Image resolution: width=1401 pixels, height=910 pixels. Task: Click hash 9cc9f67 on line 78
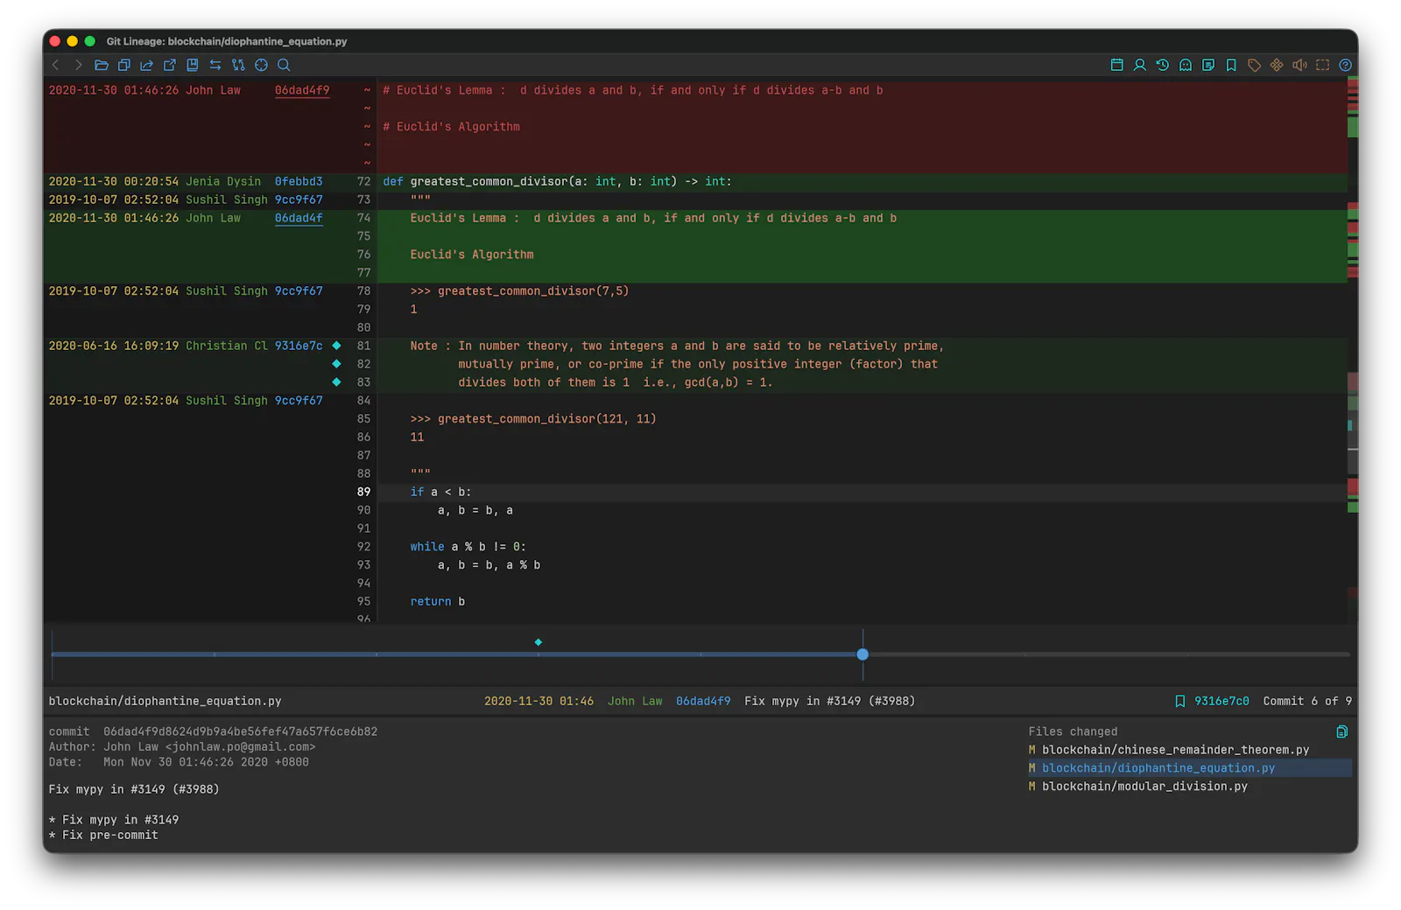pos(299,290)
